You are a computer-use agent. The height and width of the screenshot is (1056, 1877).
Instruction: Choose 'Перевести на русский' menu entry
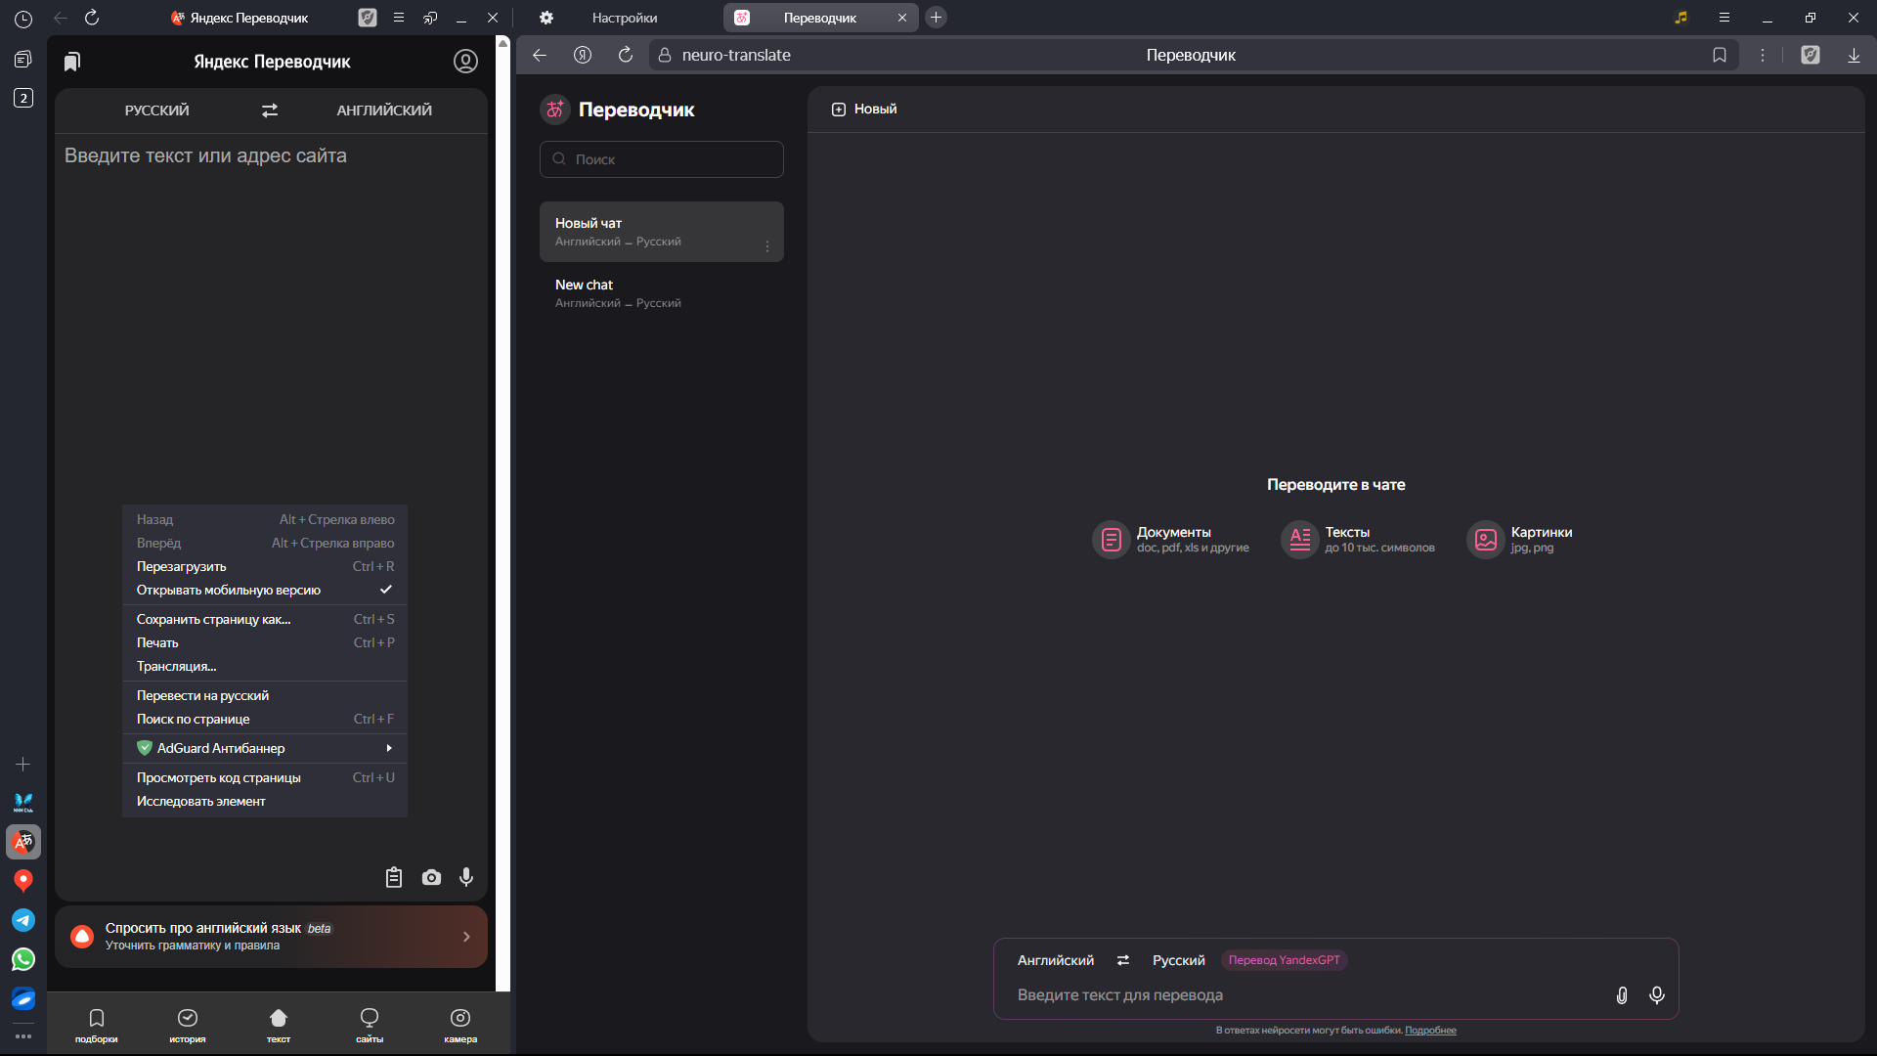[264, 695]
